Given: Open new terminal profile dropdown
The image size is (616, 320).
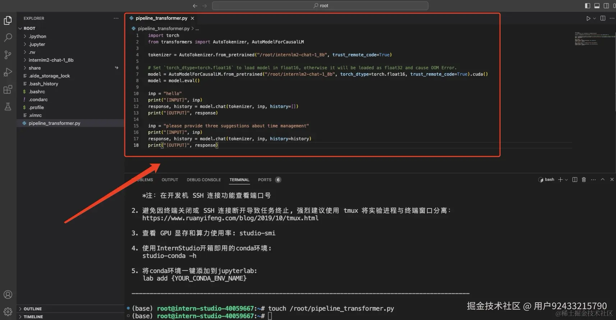Looking at the screenshot, I should tap(566, 180).
